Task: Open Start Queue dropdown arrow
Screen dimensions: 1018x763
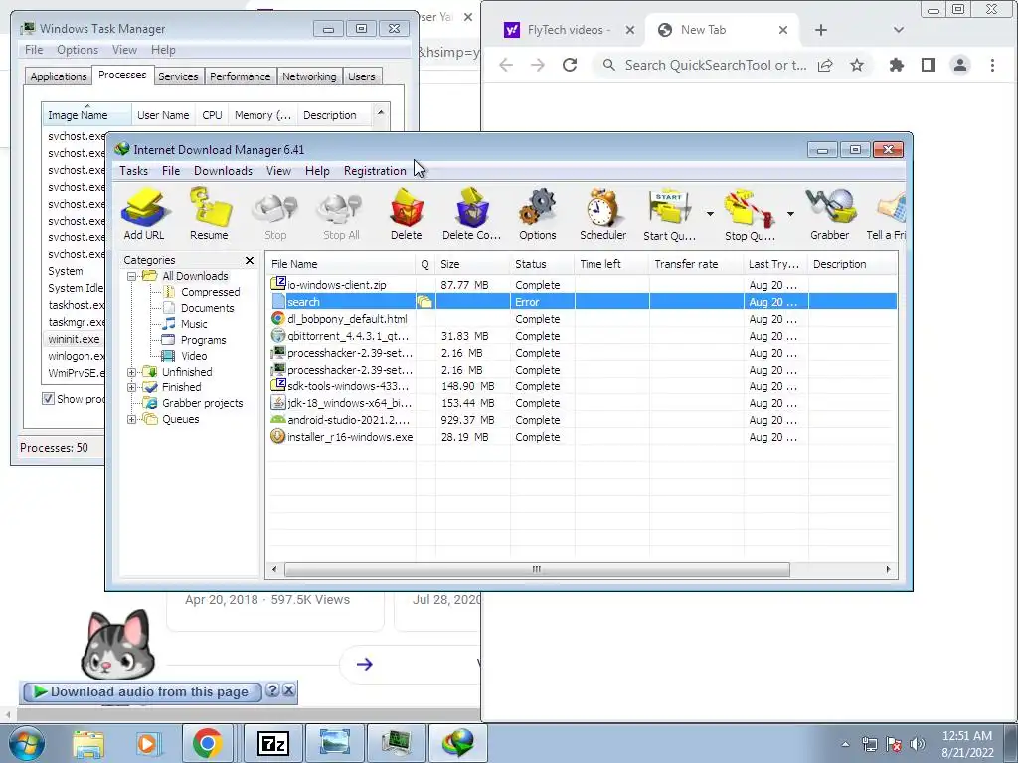Action: (710, 214)
